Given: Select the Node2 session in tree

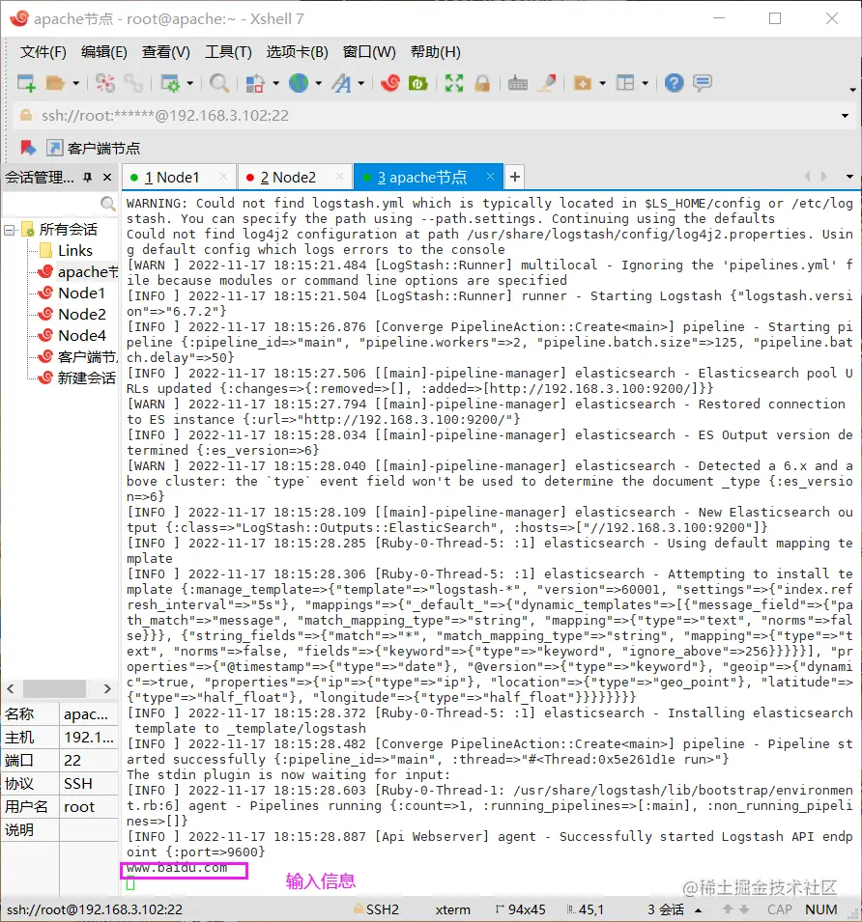Looking at the screenshot, I should tap(72, 314).
